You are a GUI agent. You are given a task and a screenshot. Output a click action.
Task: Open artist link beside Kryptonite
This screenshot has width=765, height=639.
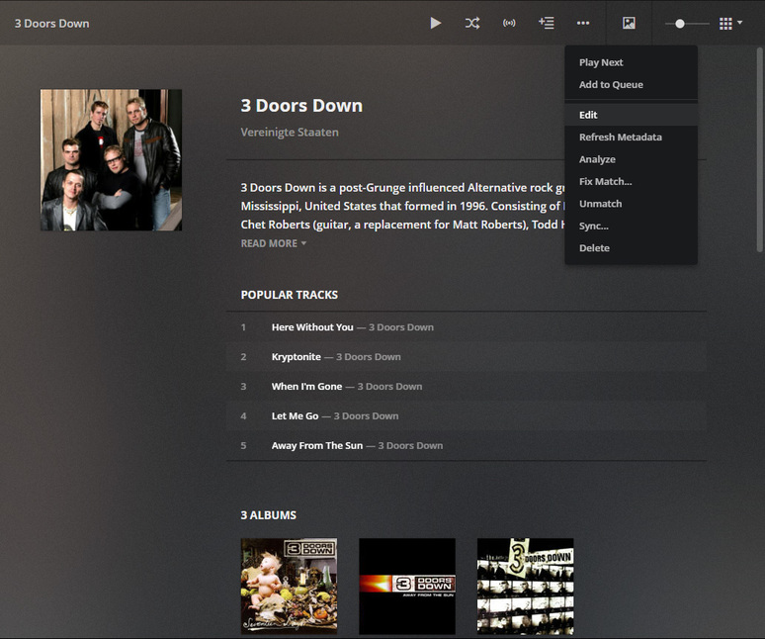(x=369, y=357)
